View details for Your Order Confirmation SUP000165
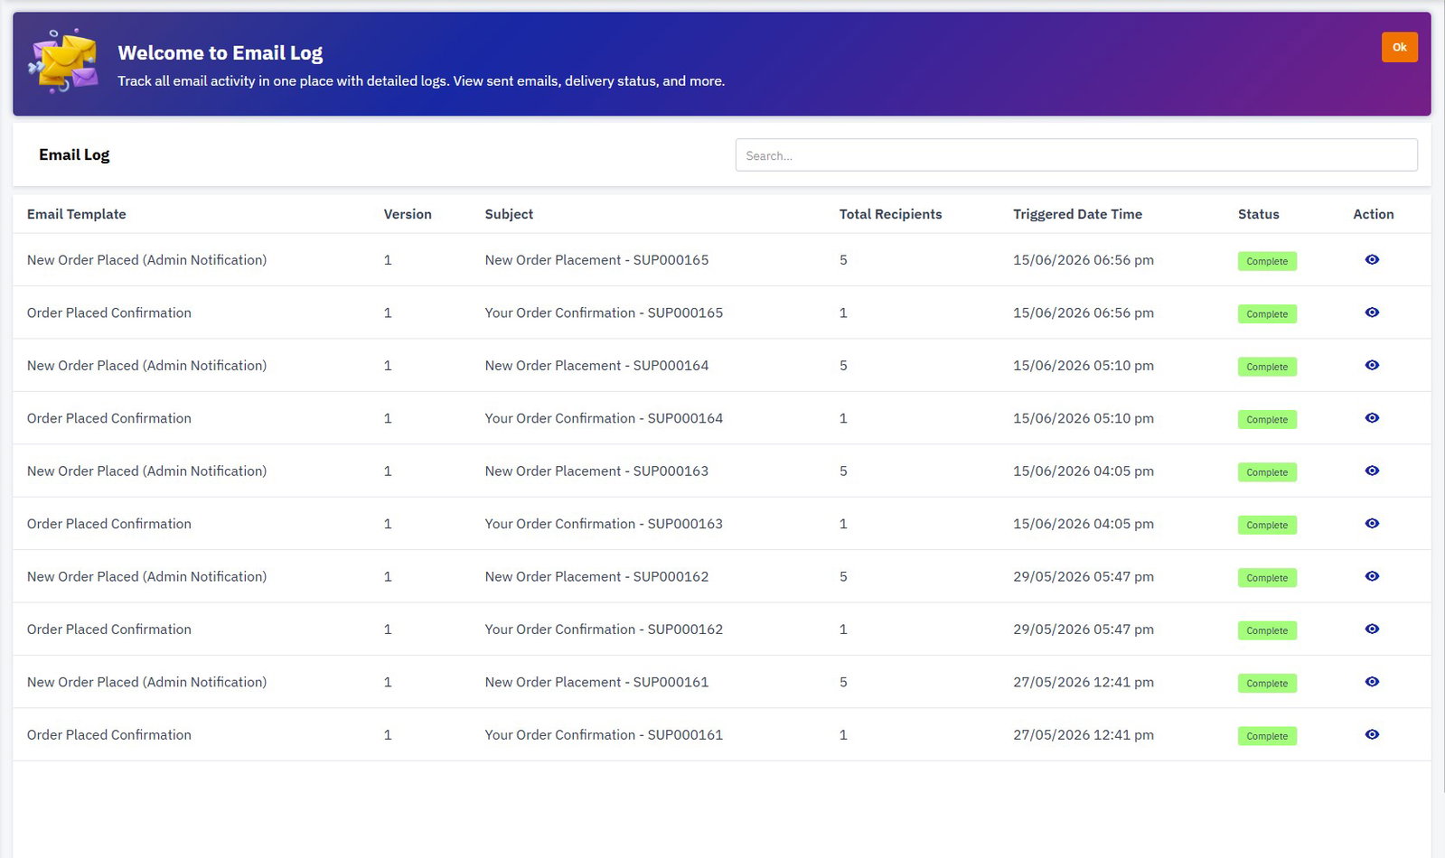 [1372, 312]
